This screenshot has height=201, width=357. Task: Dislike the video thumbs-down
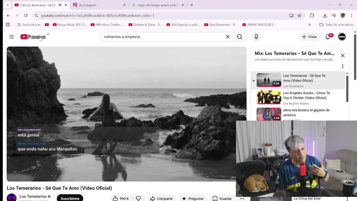pyautogui.click(x=138, y=198)
